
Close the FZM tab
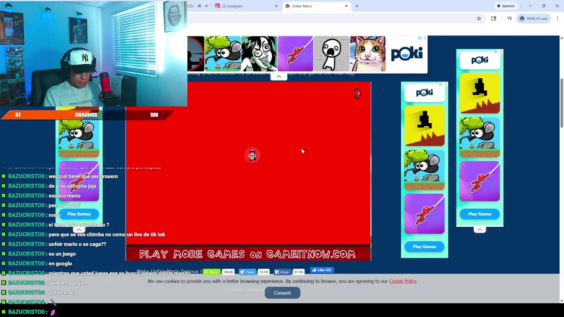coord(206,6)
